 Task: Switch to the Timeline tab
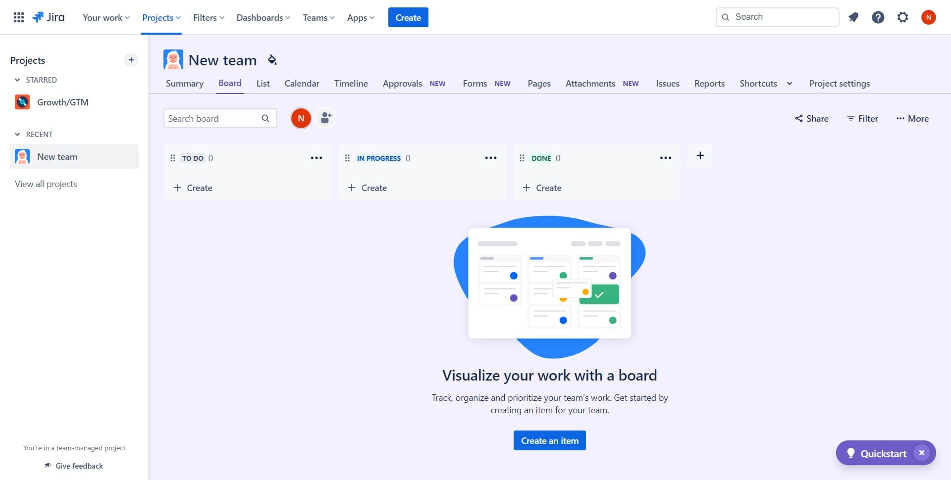[351, 83]
